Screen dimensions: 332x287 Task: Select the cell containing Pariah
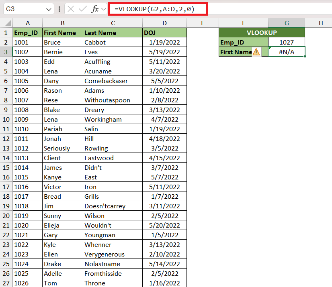(x=63, y=129)
